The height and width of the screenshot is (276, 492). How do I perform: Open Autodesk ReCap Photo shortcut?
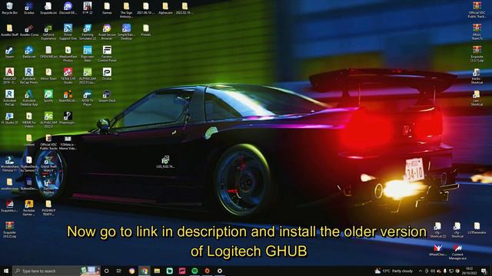[x=29, y=76]
